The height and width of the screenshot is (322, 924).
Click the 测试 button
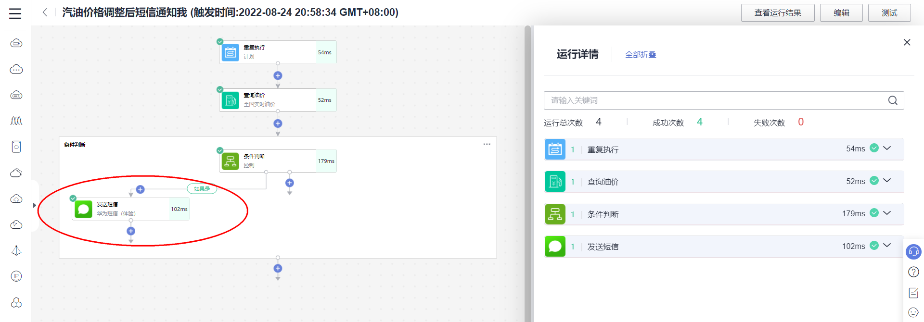tap(889, 13)
